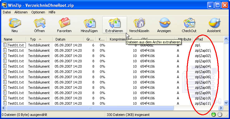Click the file icon in the zip\Zap07\ row
230x119 pixels.
click(x=5, y=82)
